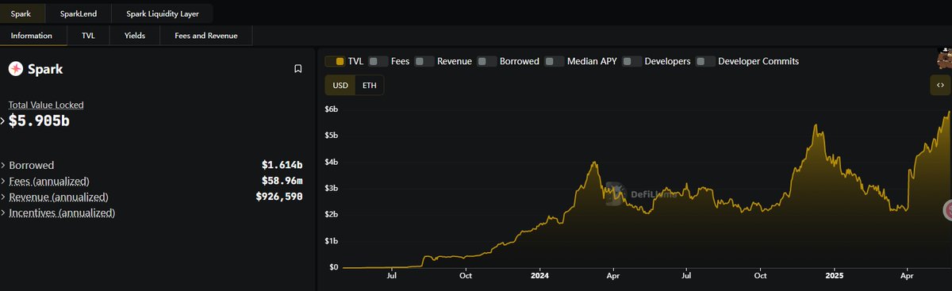Click the $1.614b borrowed value
Image resolution: width=952 pixels, height=291 pixels.
(282, 166)
